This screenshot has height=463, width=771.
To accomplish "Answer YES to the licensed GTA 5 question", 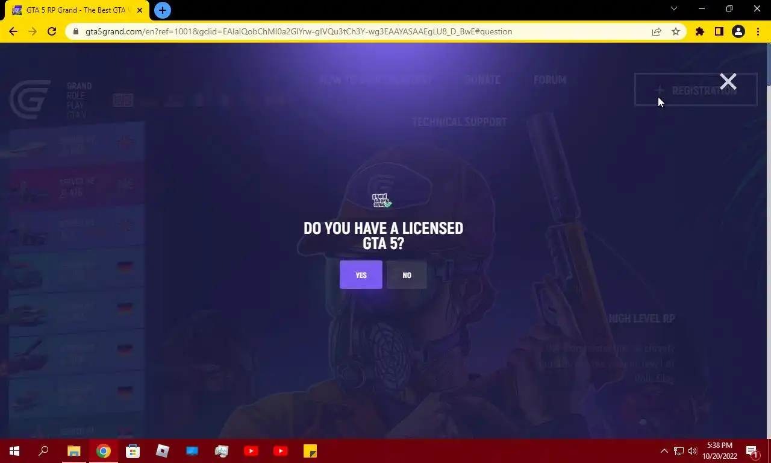I will click(361, 275).
